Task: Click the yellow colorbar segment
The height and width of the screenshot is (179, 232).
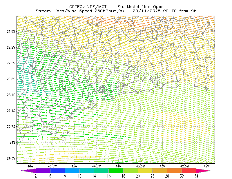Action: point(145,171)
